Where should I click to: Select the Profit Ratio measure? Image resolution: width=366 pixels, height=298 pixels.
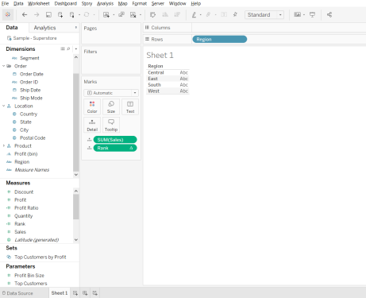click(x=26, y=208)
